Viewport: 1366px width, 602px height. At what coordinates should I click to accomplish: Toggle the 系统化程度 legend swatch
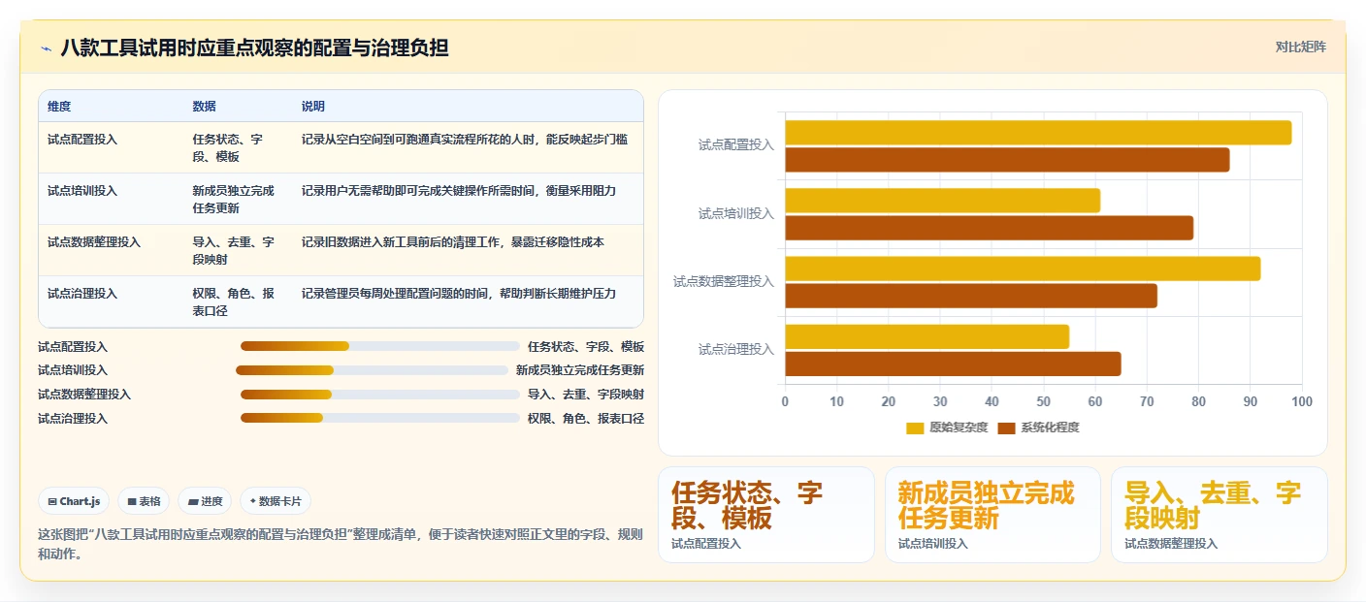coord(1006,428)
